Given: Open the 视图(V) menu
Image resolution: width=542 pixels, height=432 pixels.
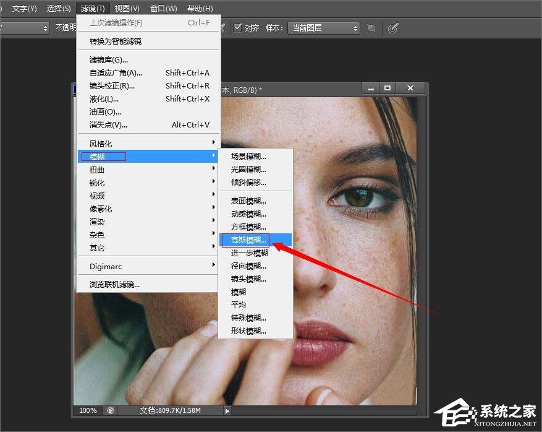Looking at the screenshot, I should (126, 8).
